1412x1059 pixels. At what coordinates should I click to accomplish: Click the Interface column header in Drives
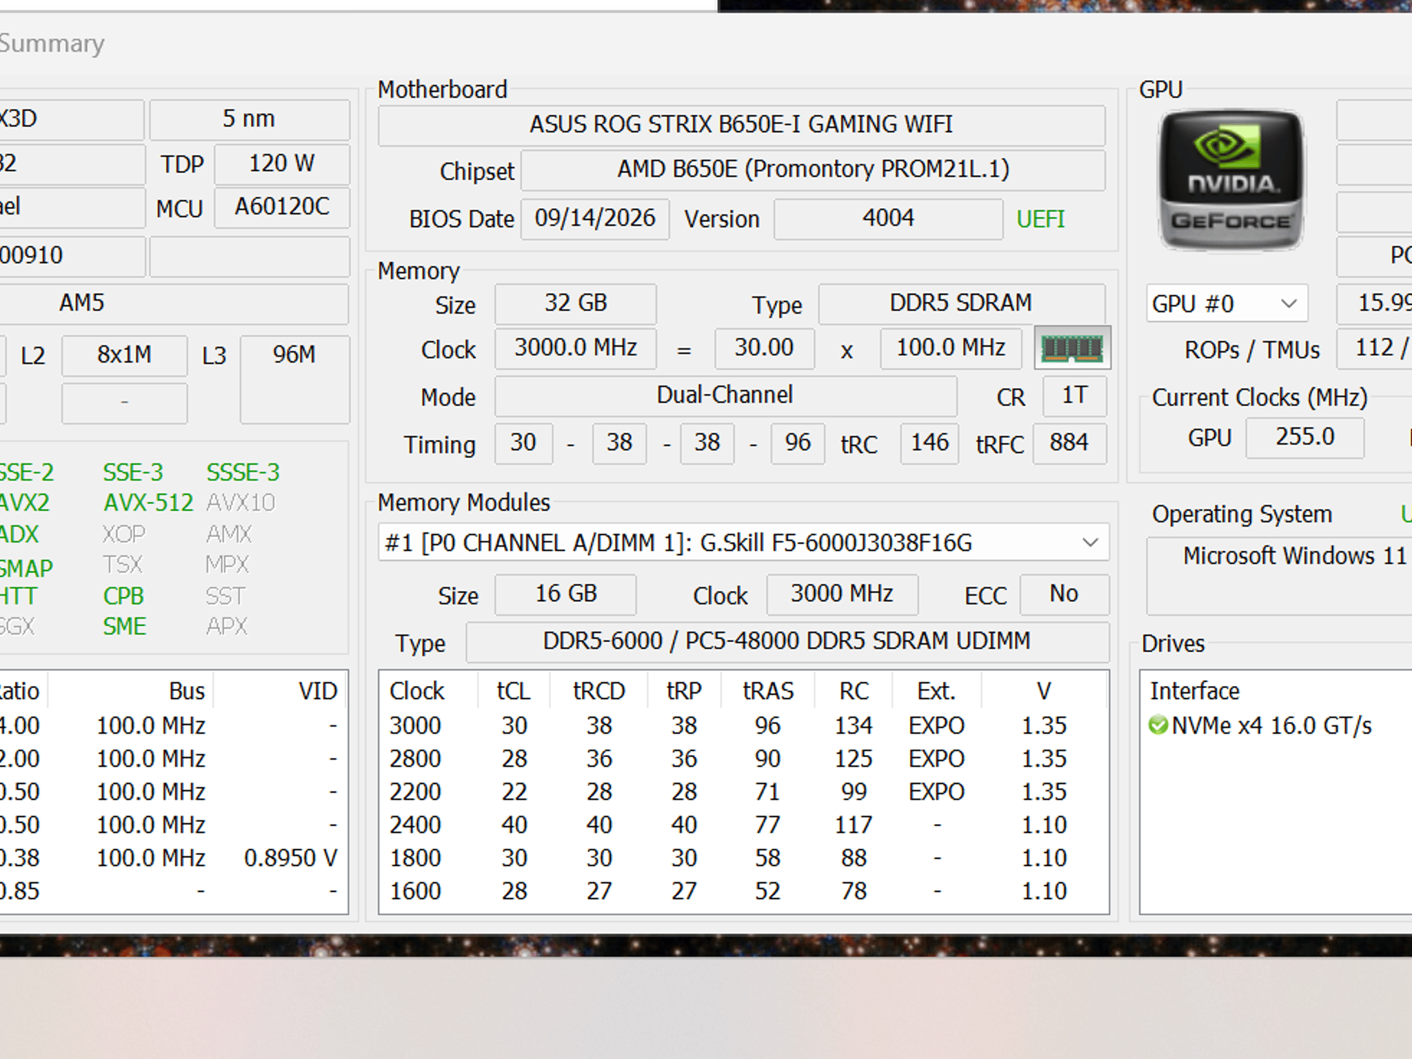(x=1195, y=691)
